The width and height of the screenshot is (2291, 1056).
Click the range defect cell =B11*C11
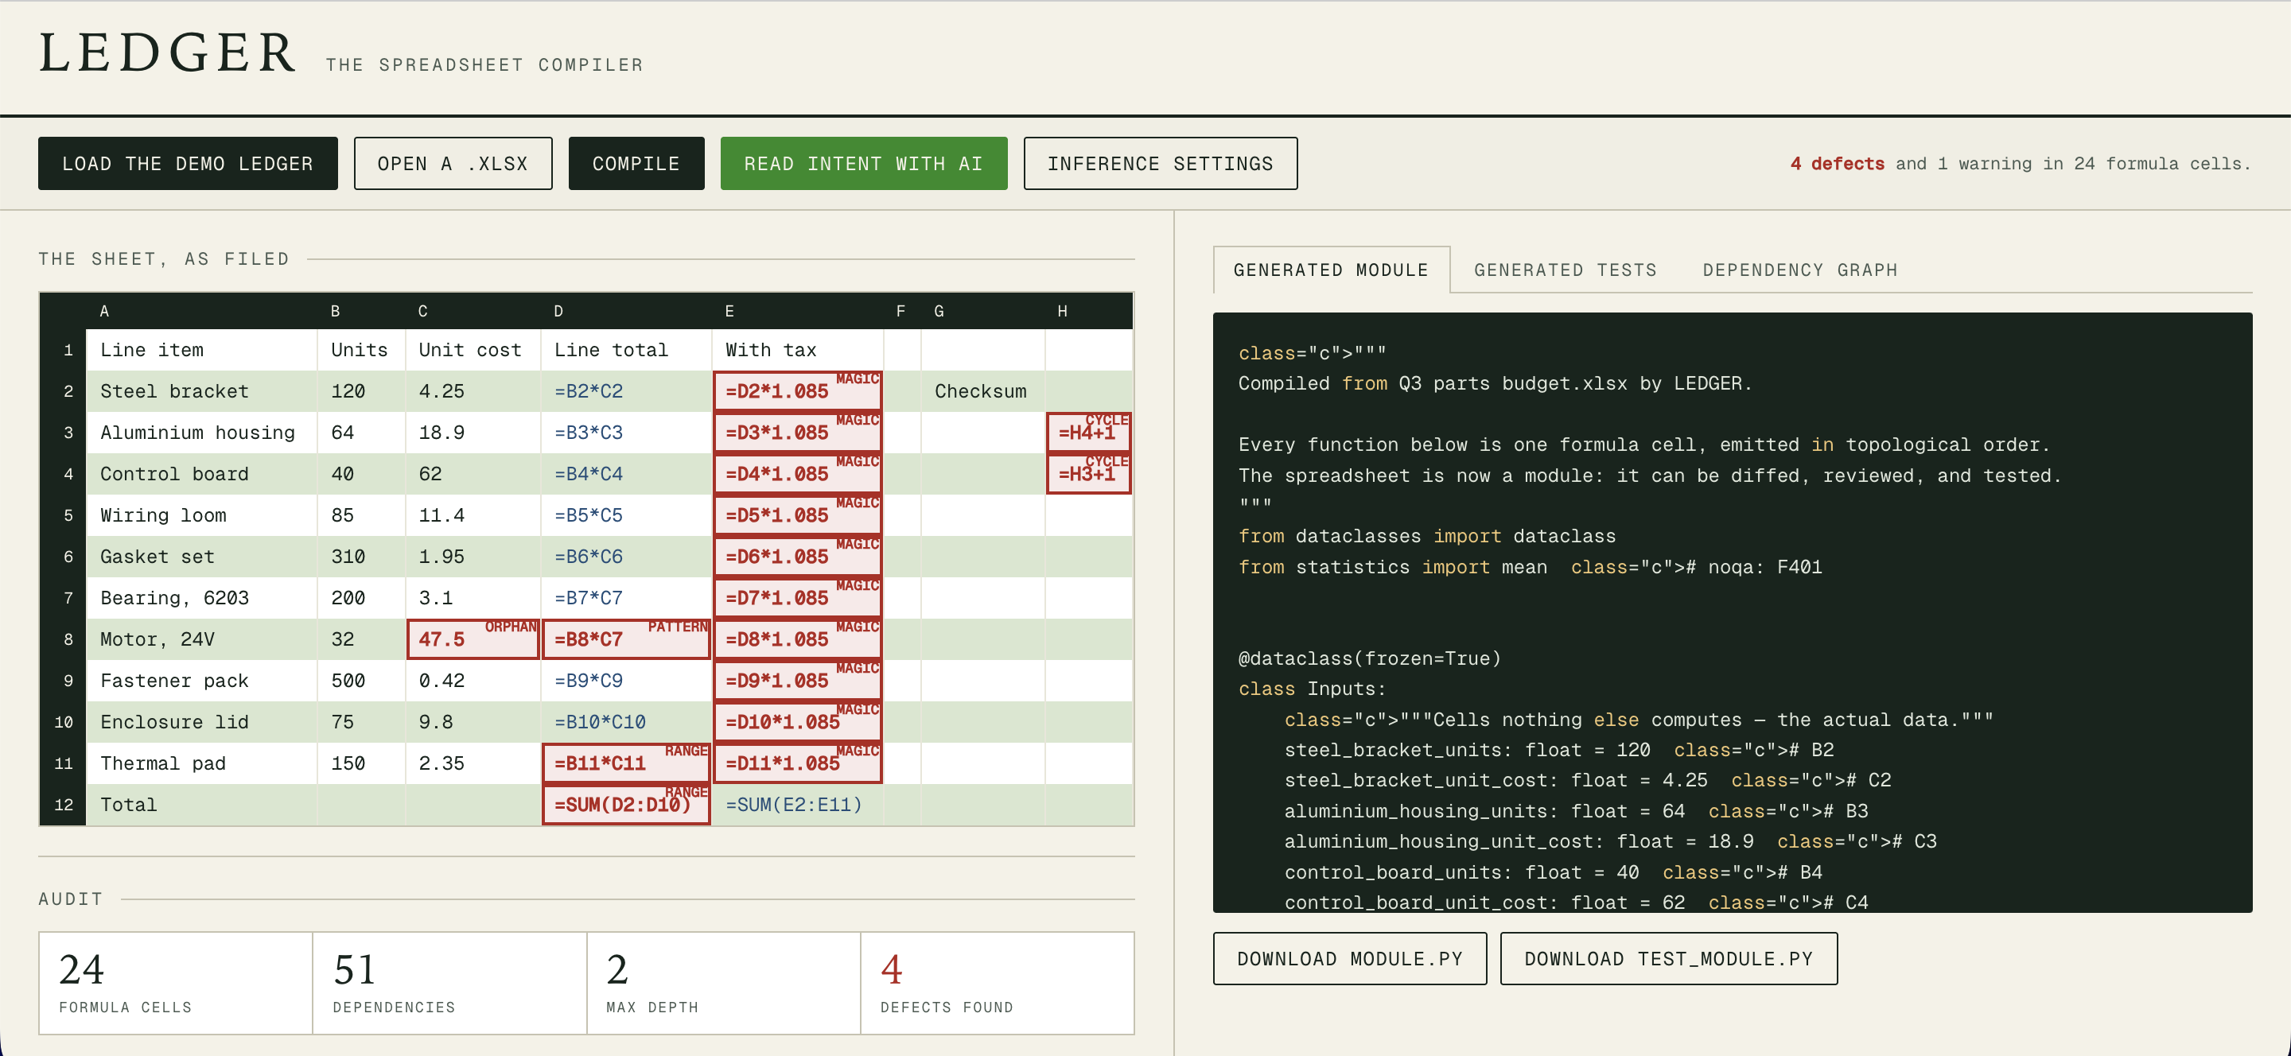click(x=626, y=763)
